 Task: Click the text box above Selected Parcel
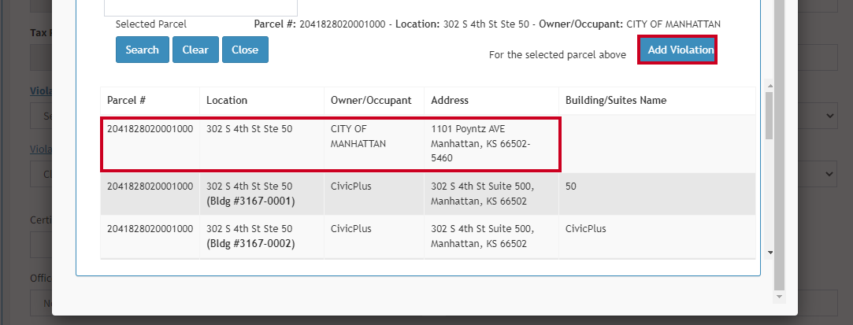201,8
